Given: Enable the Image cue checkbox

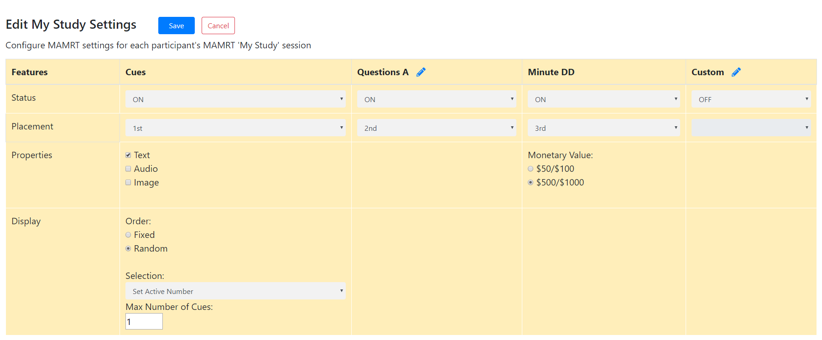Looking at the screenshot, I should (128, 182).
